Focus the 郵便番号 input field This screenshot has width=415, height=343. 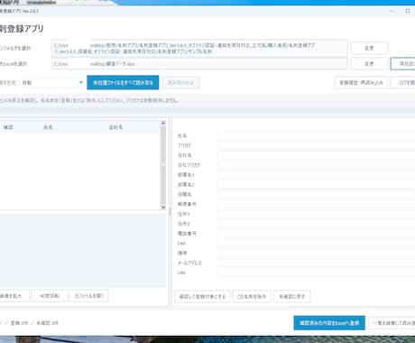point(317,204)
